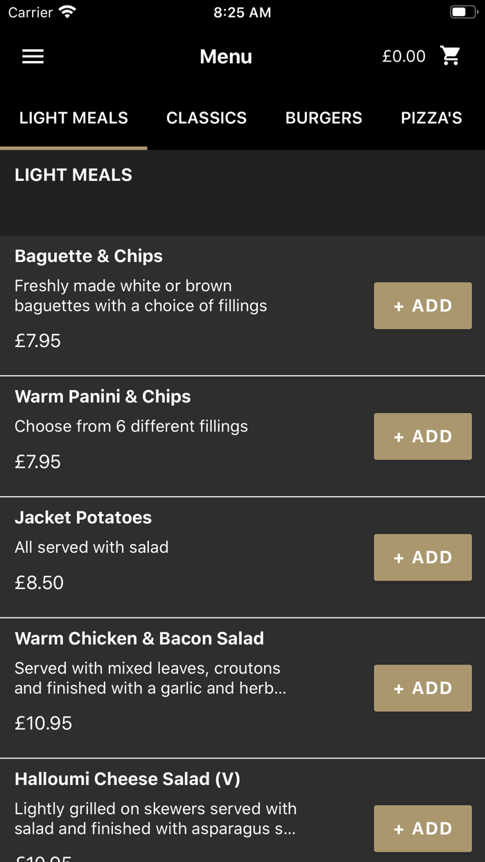The width and height of the screenshot is (485, 862).
Task: Open the Jacket Potatoes item details
Action: 83,518
